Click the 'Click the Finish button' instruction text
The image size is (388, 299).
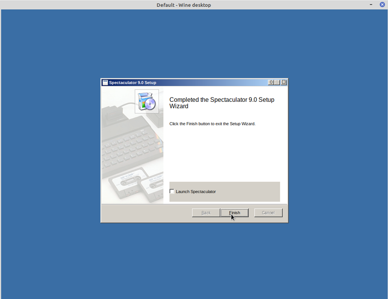point(212,124)
